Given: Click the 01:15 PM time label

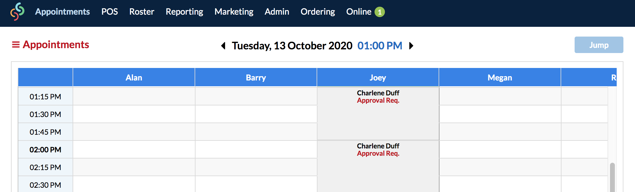Looking at the screenshot, I should (45, 97).
